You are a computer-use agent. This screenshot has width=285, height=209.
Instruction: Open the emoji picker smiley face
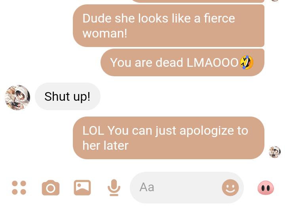pos(230,188)
